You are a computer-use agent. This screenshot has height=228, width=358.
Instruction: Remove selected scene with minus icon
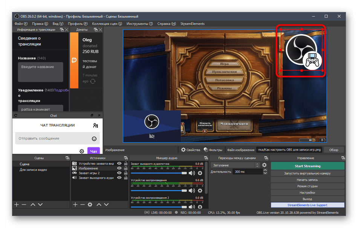[x=24, y=204]
